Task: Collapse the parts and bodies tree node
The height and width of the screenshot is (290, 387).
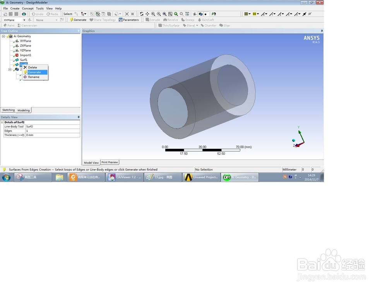Action: point(10,70)
